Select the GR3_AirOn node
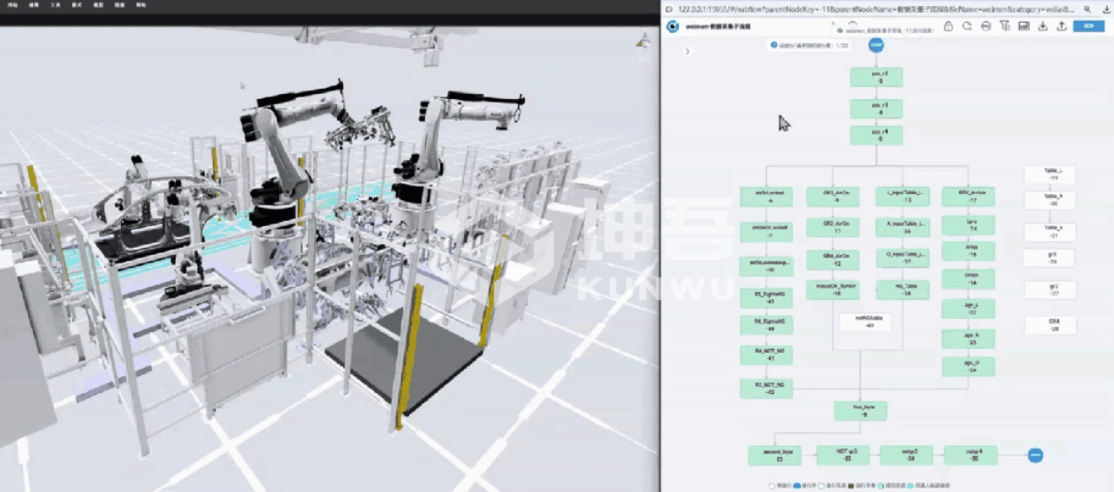The image size is (1114, 492). pos(833,196)
